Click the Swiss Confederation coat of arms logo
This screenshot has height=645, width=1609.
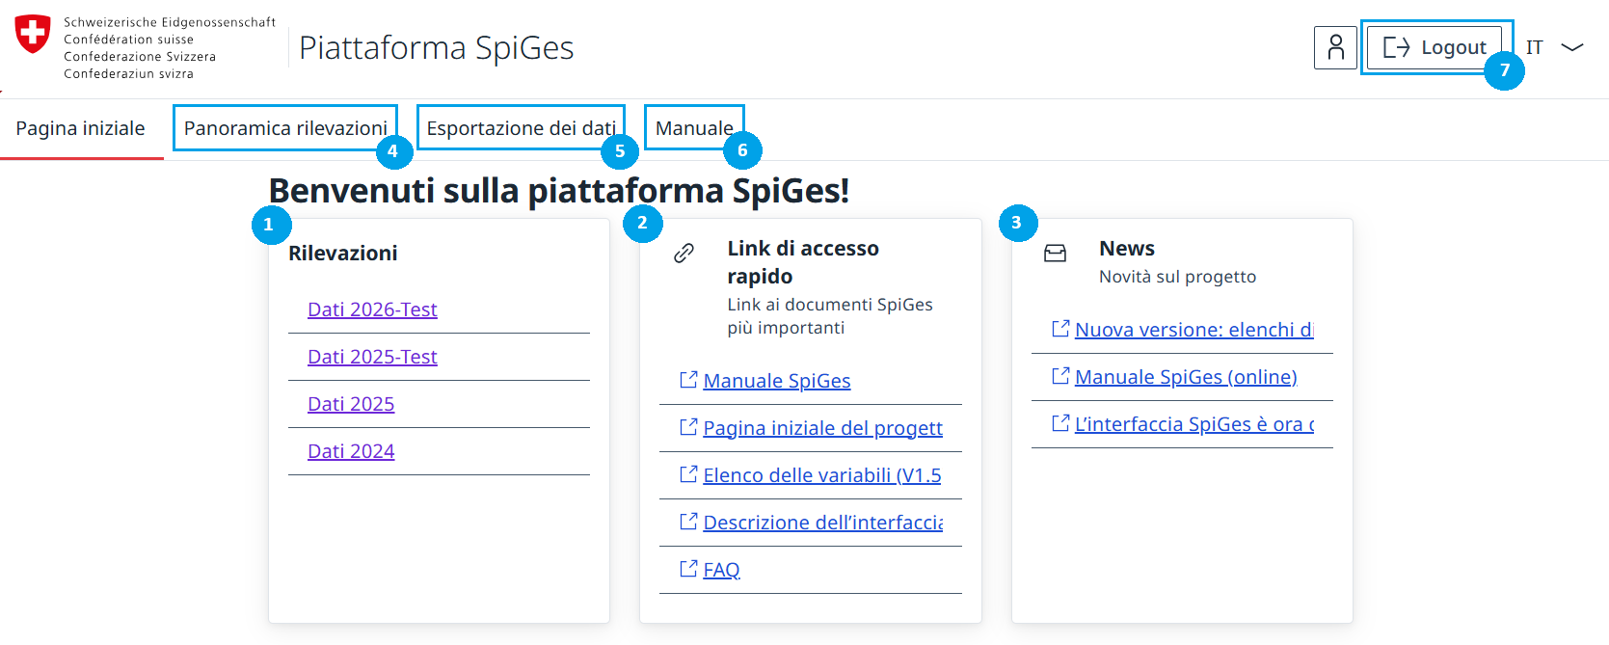pyautogui.click(x=33, y=34)
